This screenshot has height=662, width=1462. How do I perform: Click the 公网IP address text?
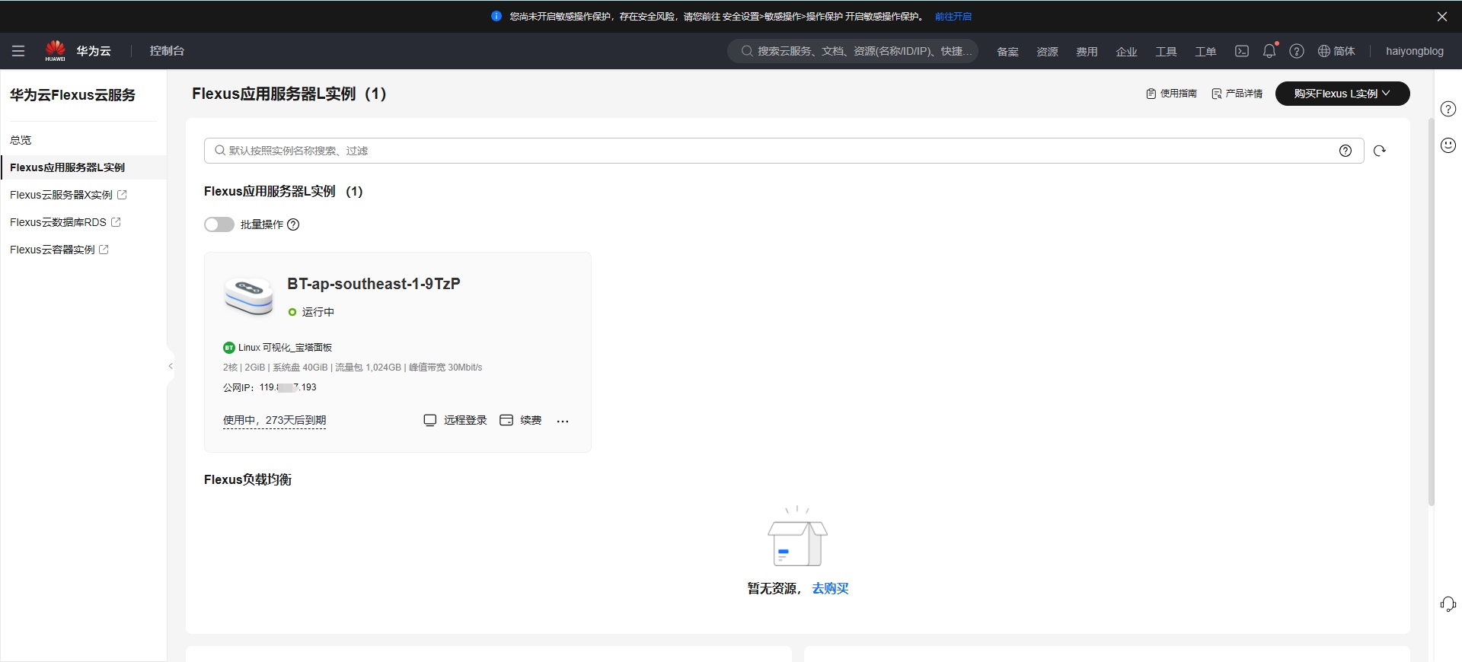click(270, 387)
